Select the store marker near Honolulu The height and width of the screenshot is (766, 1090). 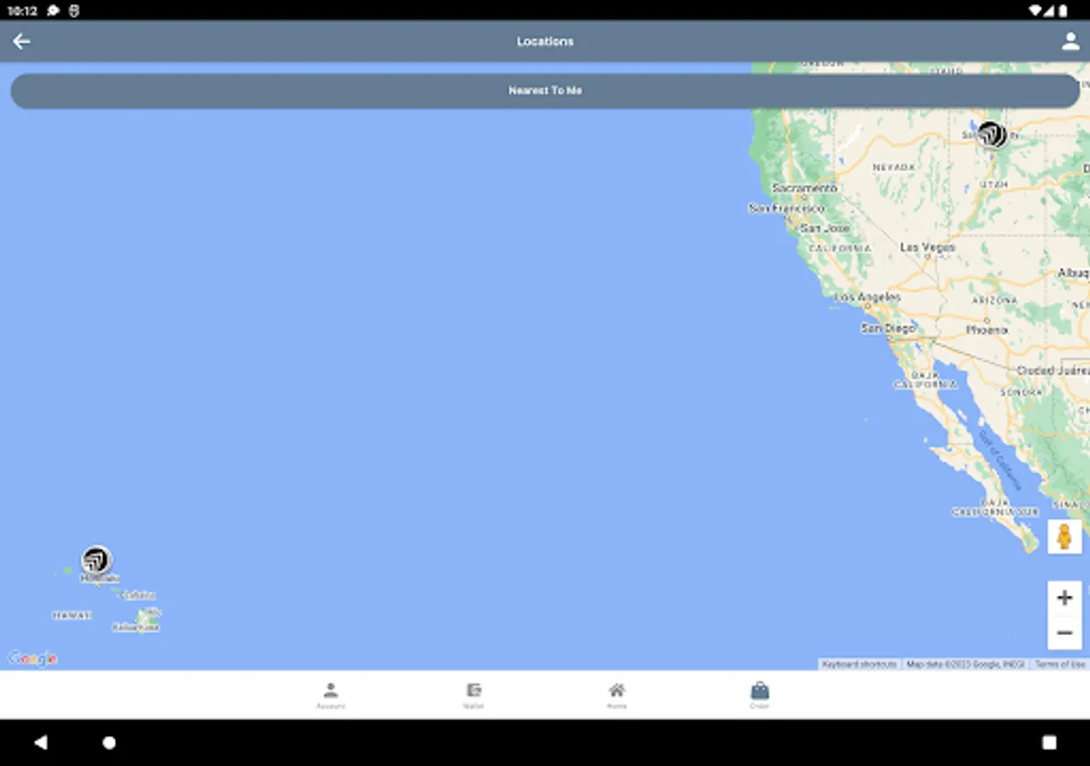click(97, 560)
